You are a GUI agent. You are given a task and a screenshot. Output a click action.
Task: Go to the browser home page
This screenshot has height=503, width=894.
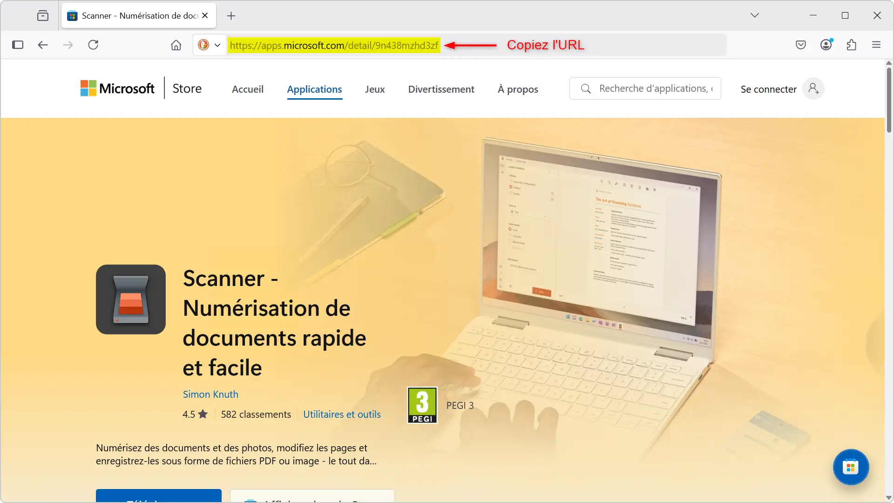[x=176, y=45]
